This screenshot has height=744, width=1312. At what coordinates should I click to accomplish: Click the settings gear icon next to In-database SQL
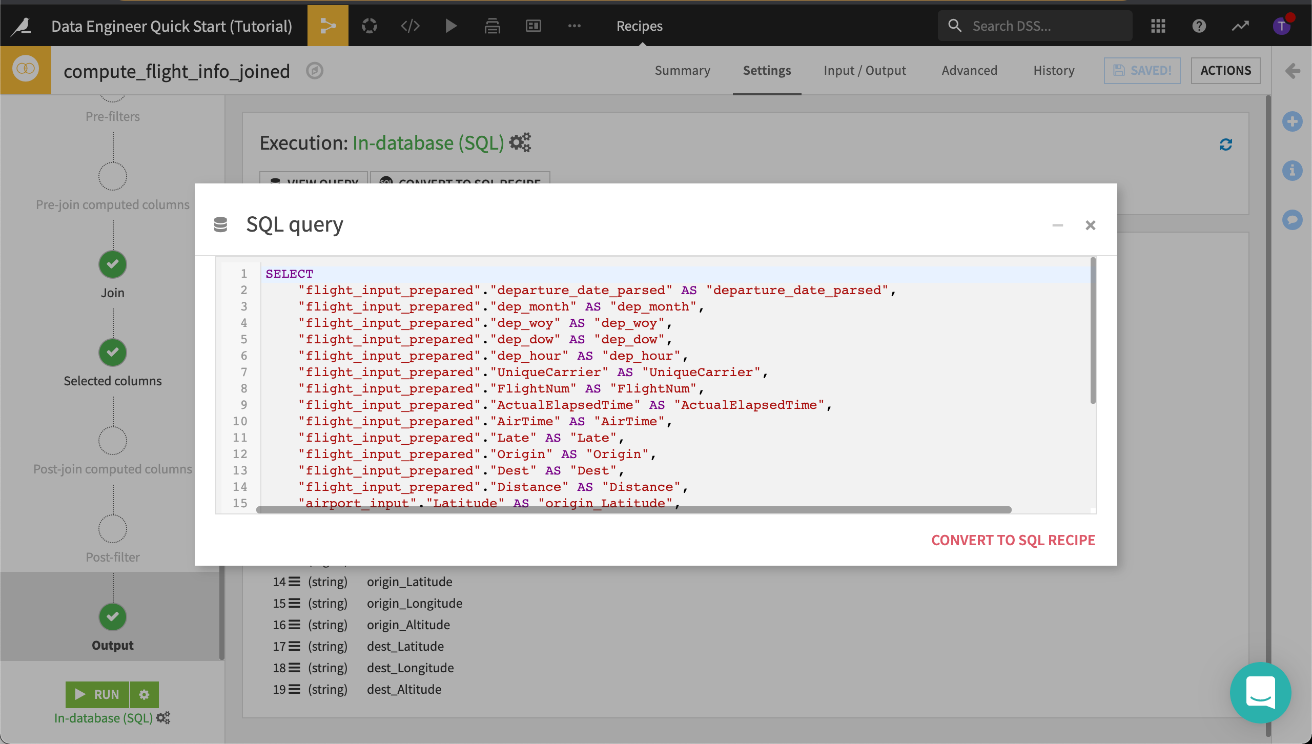click(520, 142)
